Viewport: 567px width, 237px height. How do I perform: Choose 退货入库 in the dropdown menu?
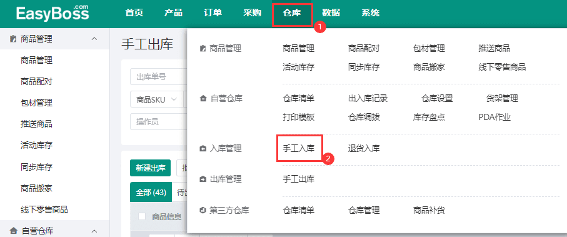[364, 148]
